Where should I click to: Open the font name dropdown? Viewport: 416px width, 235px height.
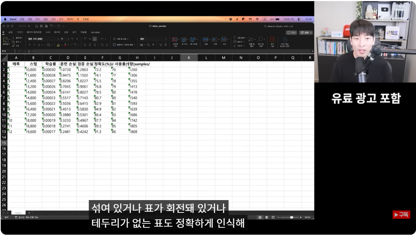click(x=58, y=39)
